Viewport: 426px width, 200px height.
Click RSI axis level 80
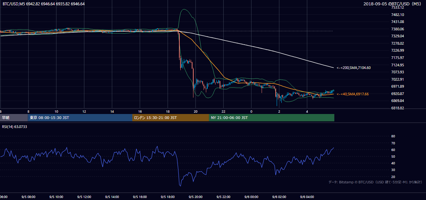coord(393,136)
